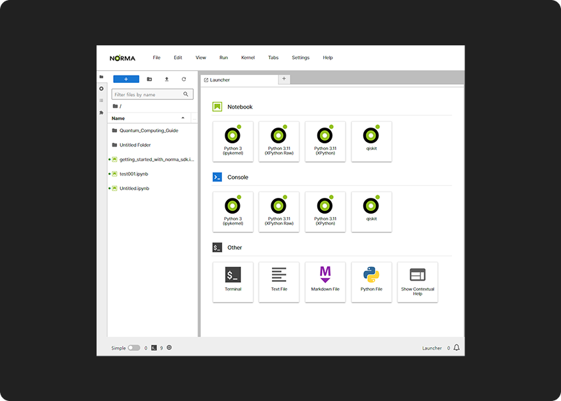The height and width of the screenshot is (401, 561).
Task: Start a Python 3.11 (XPython Raw) console
Action: (x=279, y=212)
